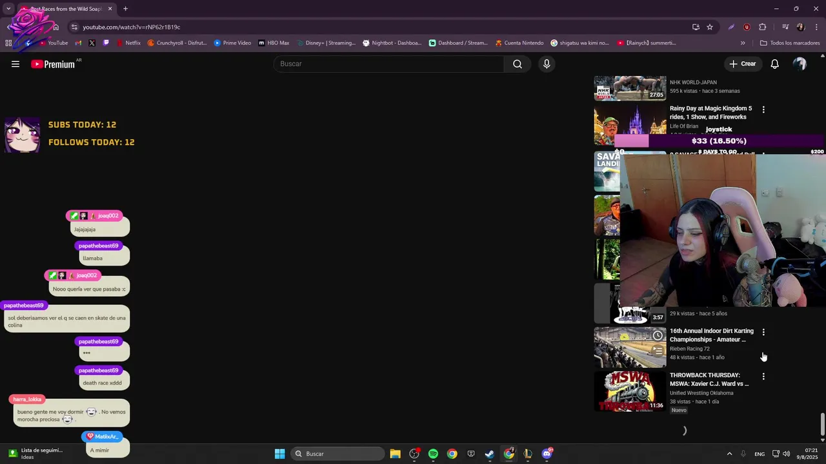826x464 pixels.
Task: Open the Chrome profile avatar
Action: pyautogui.click(x=801, y=27)
